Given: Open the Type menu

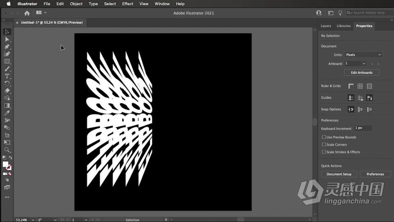Looking at the screenshot, I should point(93,4).
